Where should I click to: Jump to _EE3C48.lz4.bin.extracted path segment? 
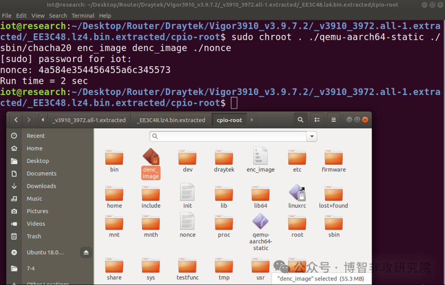(x=171, y=120)
